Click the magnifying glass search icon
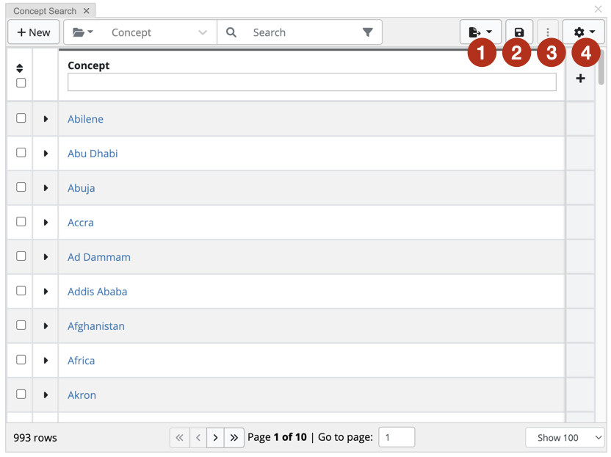The image size is (611, 457). tap(231, 32)
